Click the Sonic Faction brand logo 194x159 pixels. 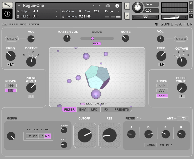tap(174, 24)
